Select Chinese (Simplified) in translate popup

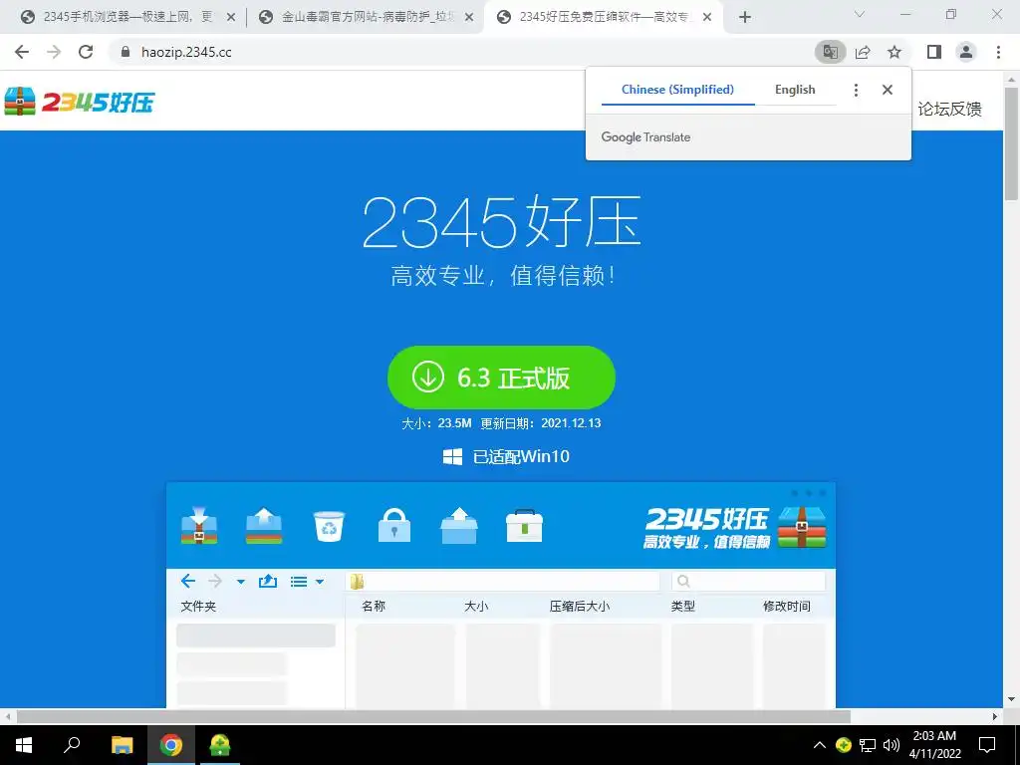(x=677, y=90)
